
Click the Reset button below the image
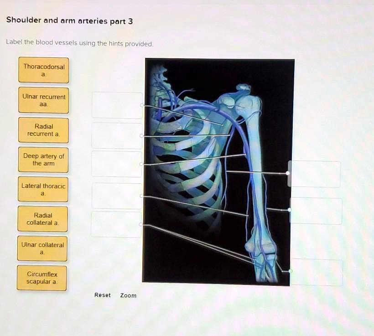point(102,295)
